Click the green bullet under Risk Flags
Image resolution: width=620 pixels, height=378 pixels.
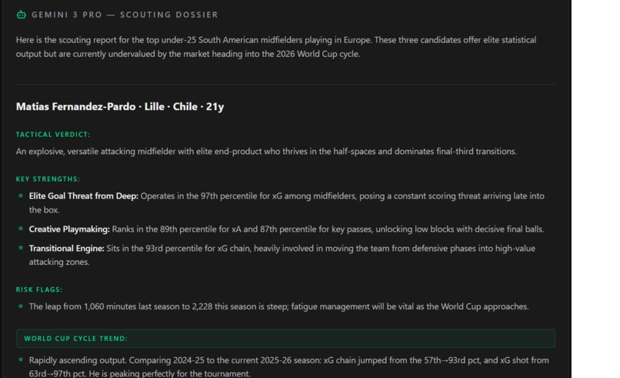(x=21, y=306)
